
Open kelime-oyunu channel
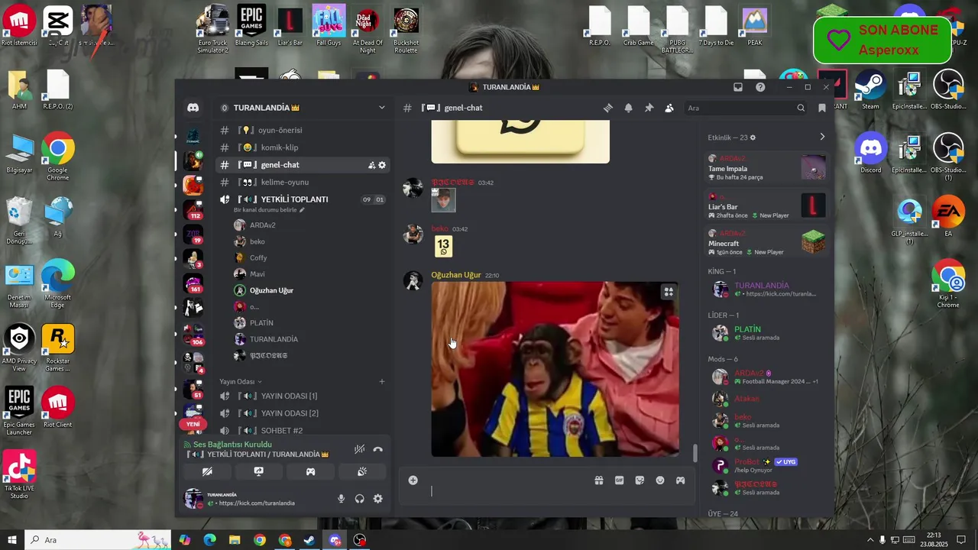(302, 182)
